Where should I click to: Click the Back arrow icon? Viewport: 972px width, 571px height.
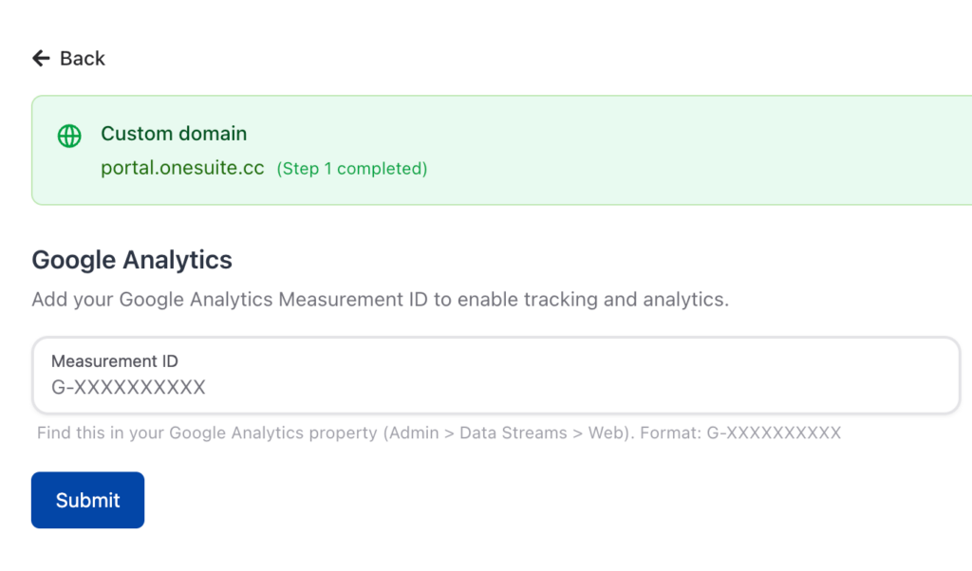41,59
